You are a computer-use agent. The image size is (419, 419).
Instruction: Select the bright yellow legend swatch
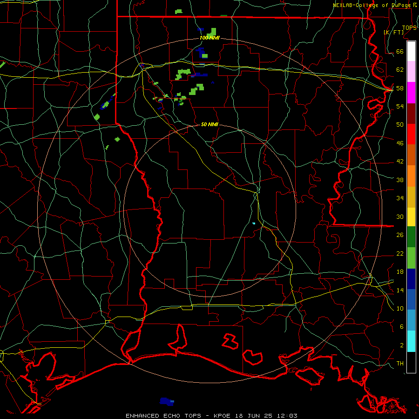tap(411, 217)
